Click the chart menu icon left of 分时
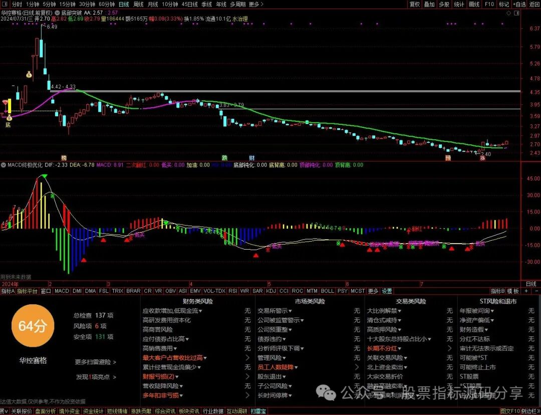The height and width of the screenshot is (415, 541). click(6, 4)
